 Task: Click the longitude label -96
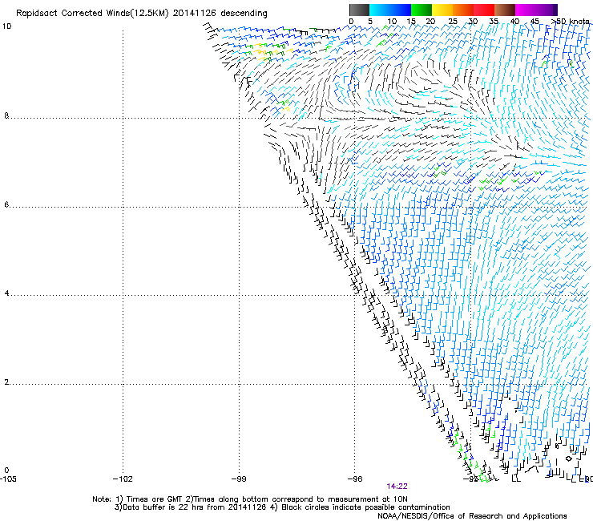click(x=355, y=479)
